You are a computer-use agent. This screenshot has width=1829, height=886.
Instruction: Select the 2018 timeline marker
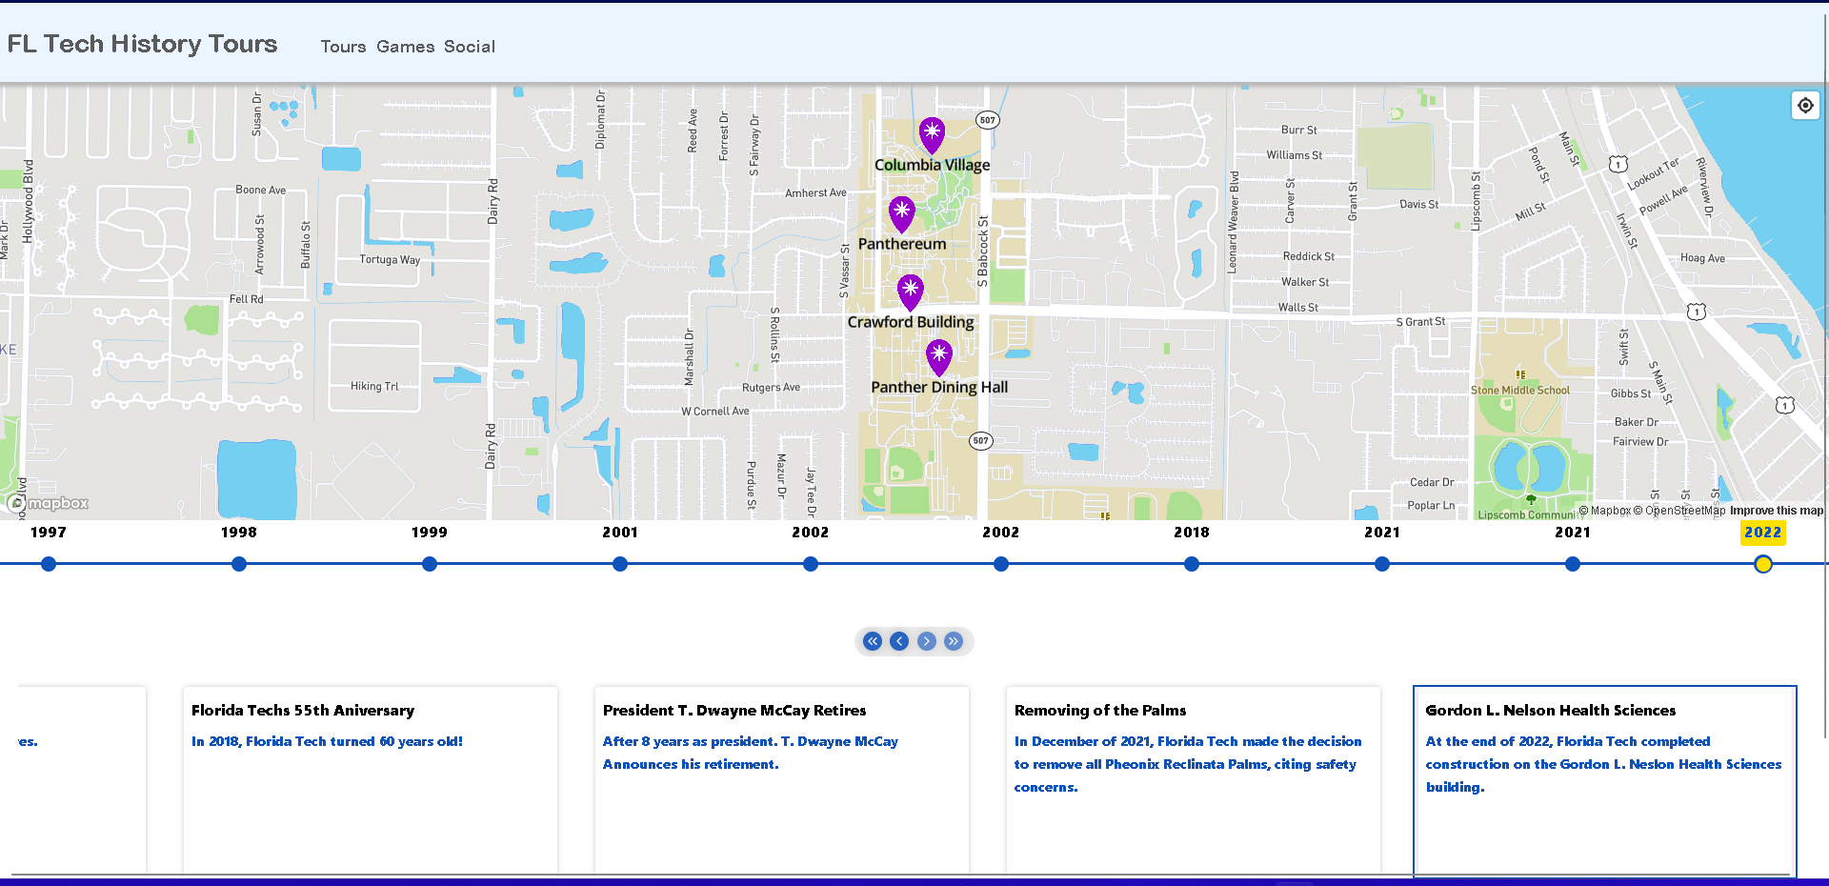click(1192, 564)
